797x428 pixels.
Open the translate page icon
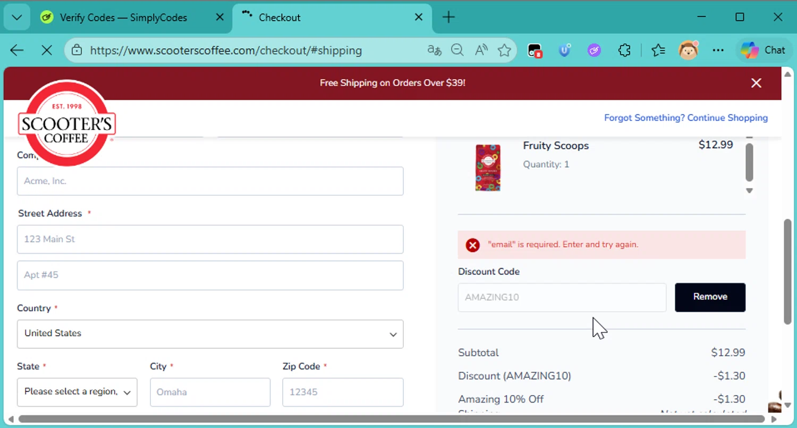pos(435,50)
